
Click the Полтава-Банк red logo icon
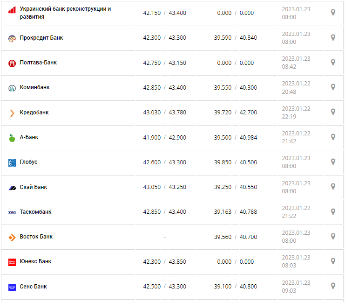click(12, 63)
